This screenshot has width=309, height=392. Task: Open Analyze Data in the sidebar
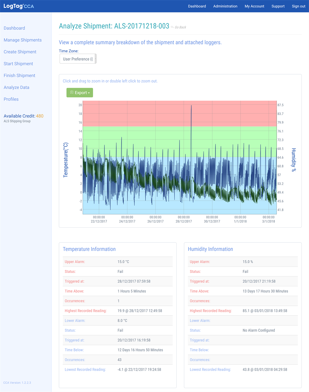(16, 87)
